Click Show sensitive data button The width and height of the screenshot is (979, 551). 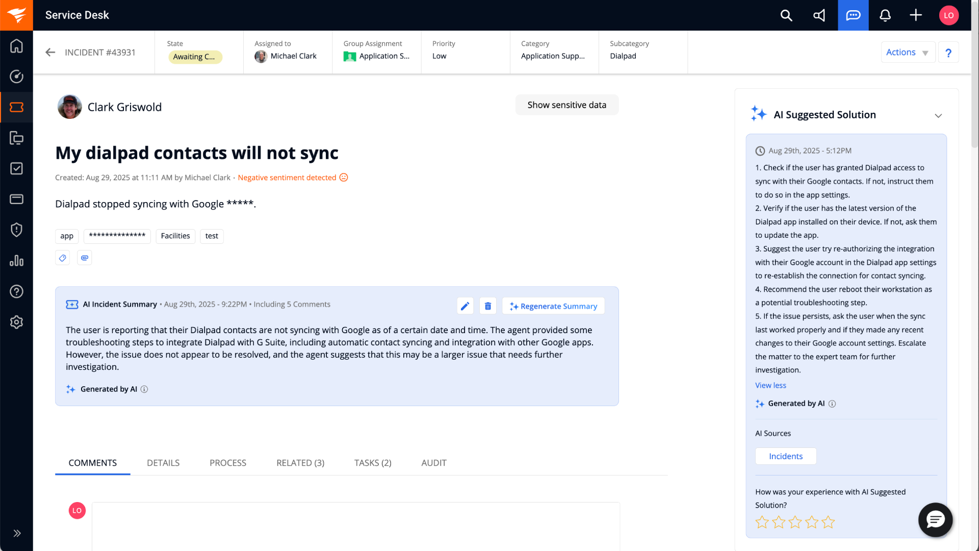pos(566,105)
